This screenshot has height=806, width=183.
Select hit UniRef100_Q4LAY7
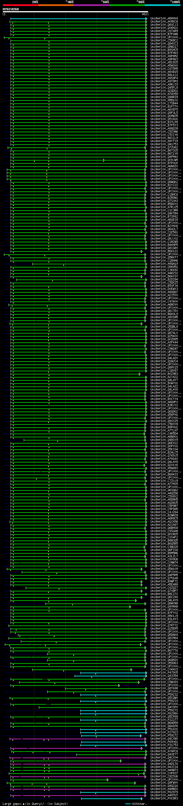coord(164,380)
